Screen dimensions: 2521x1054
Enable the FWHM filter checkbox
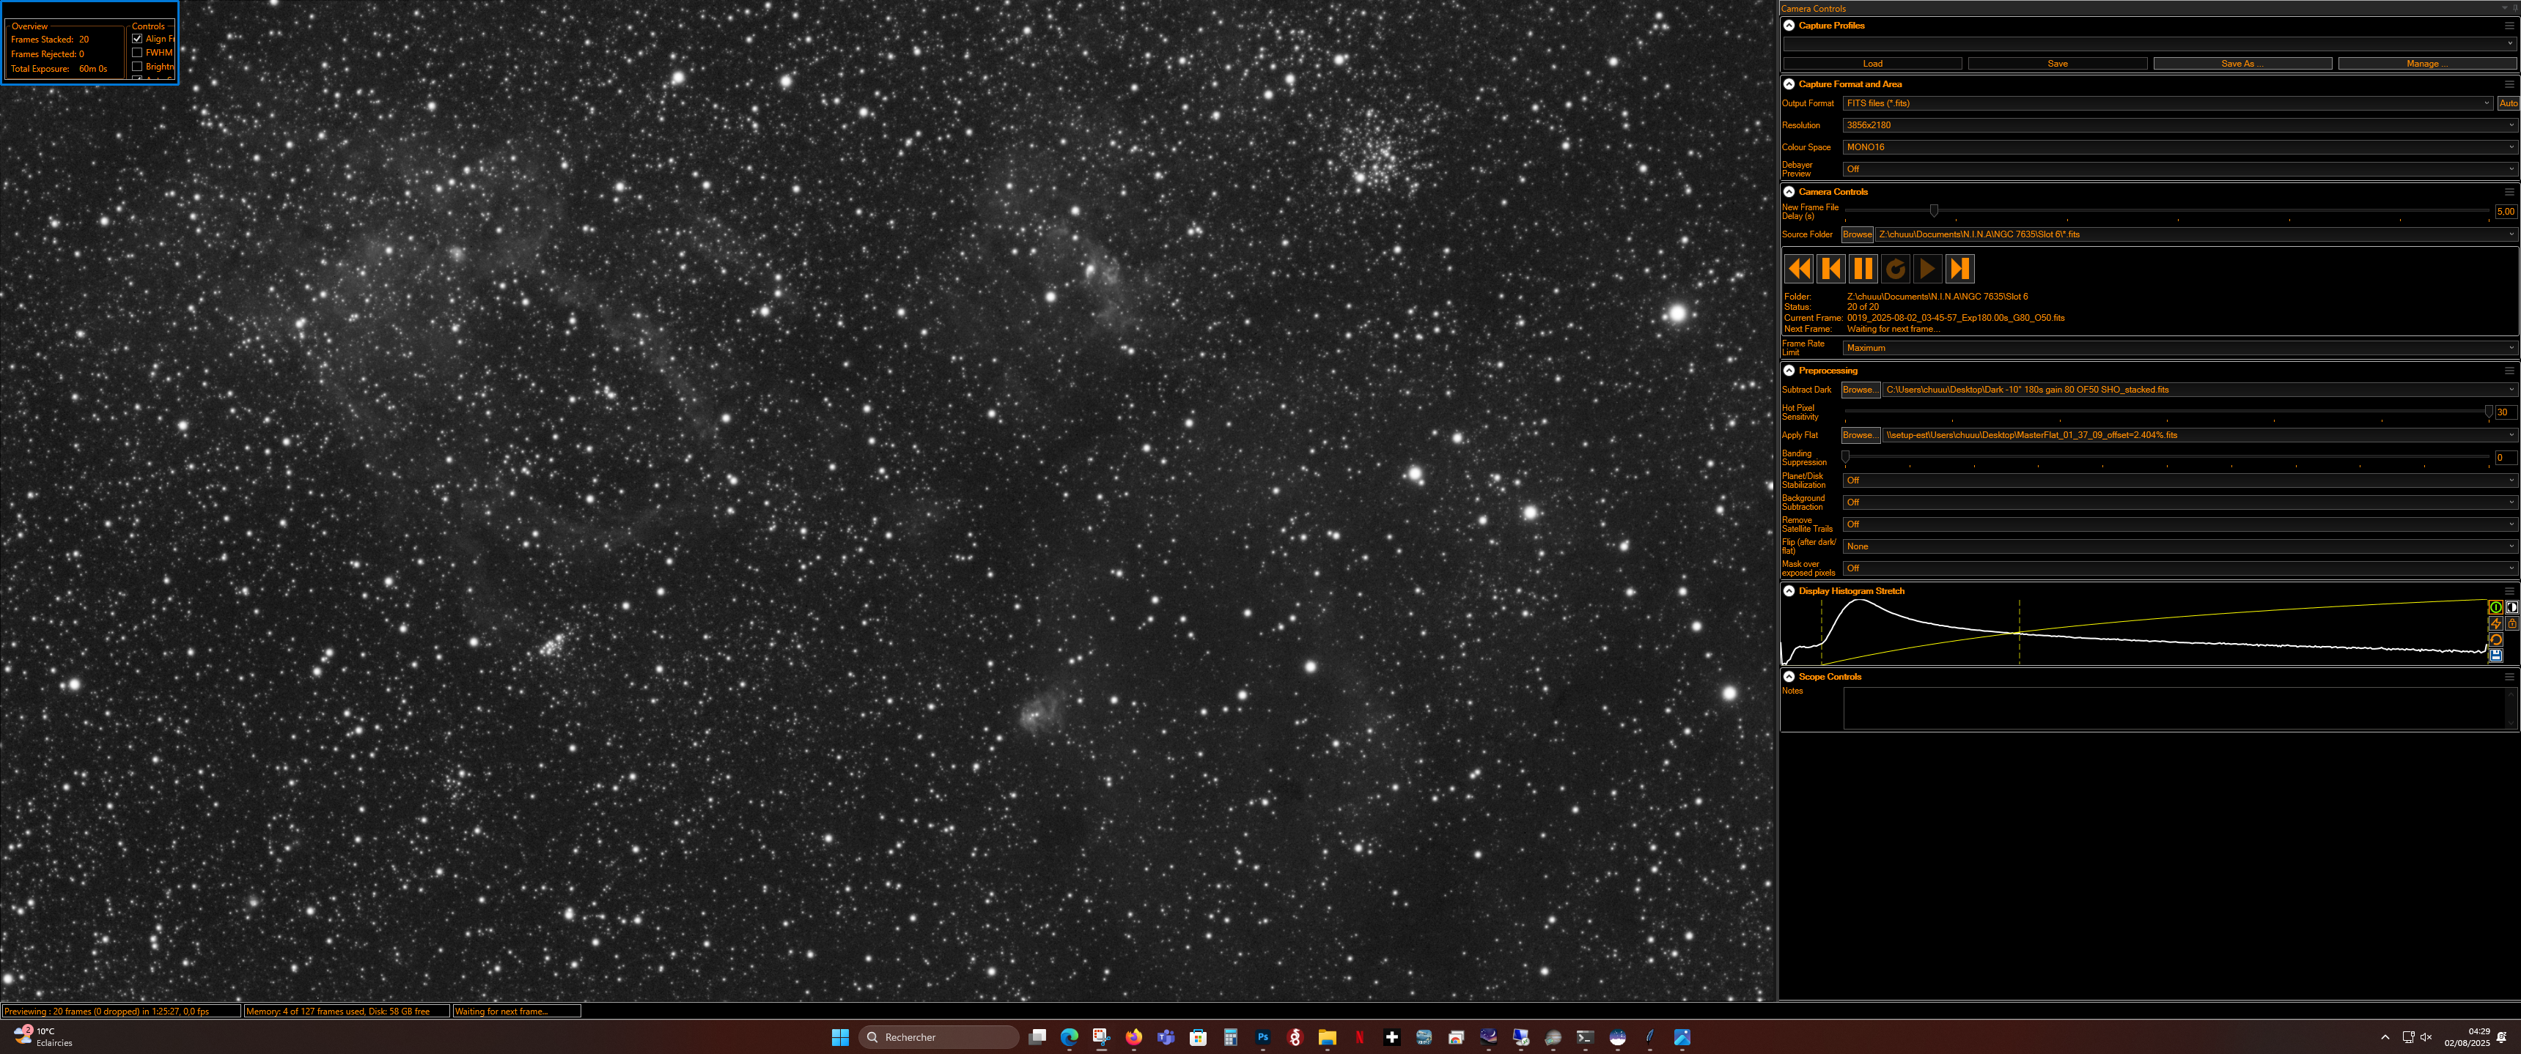tap(137, 53)
